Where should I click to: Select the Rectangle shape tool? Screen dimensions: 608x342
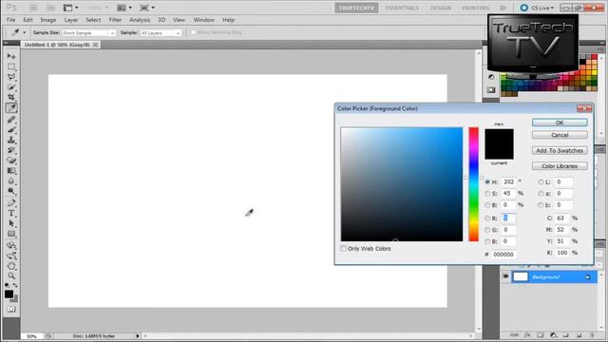(x=11, y=234)
